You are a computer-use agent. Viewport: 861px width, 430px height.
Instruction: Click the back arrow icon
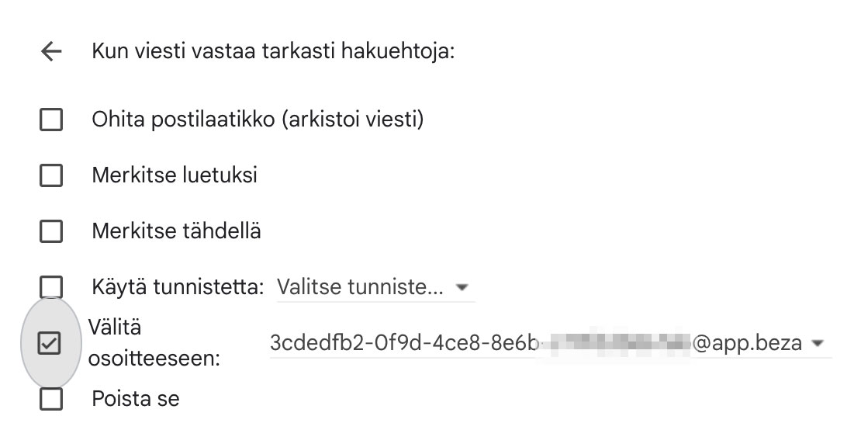(51, 52)
